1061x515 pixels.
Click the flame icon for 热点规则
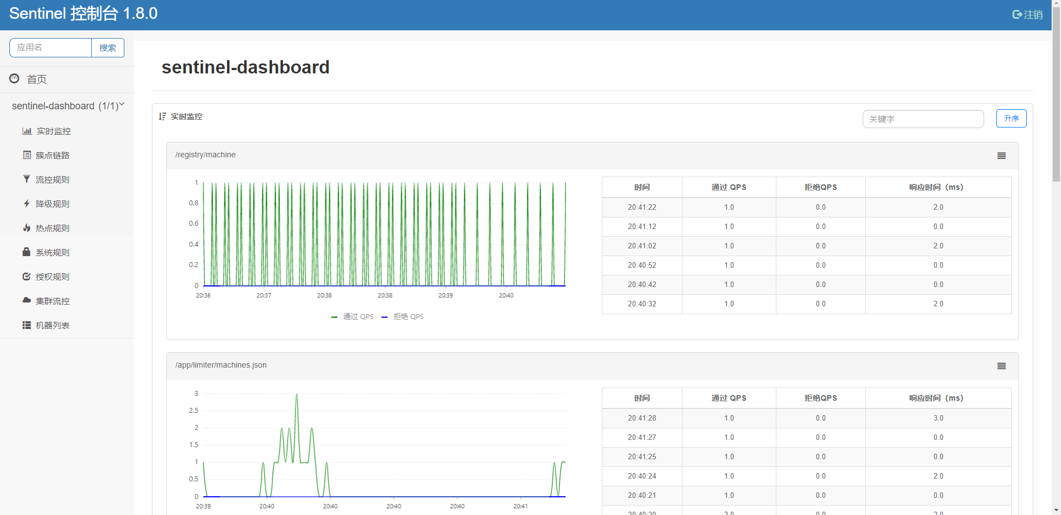pyautogui.click(x=27, y=228)
